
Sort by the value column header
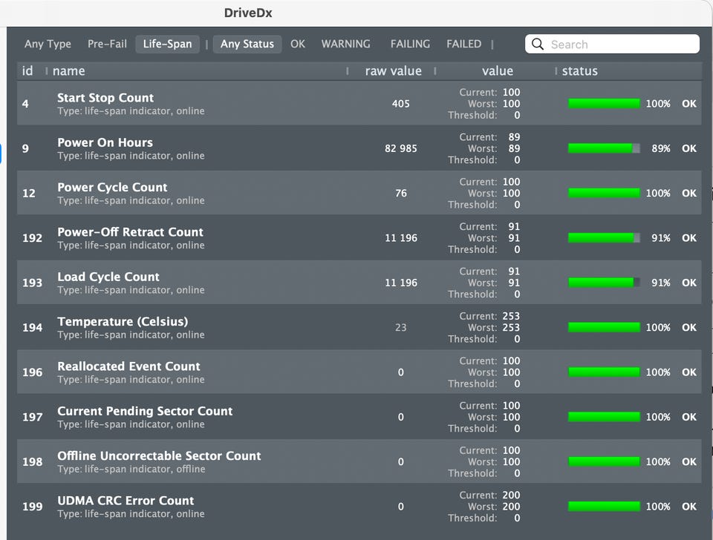point(498,71)
